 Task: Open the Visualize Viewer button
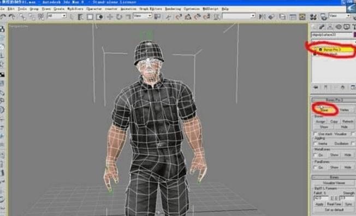pos(334,183)
